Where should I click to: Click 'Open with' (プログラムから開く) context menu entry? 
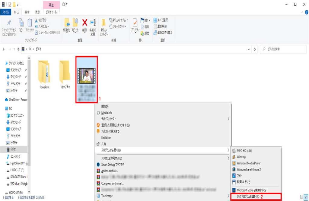[111, 150]
